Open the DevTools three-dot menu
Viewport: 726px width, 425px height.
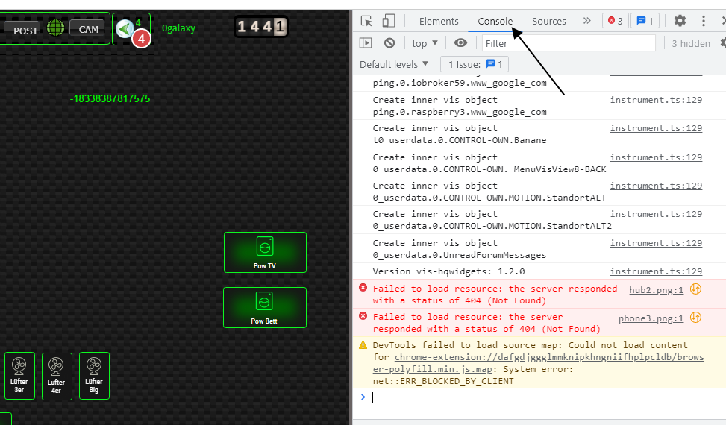pos(704,21)
